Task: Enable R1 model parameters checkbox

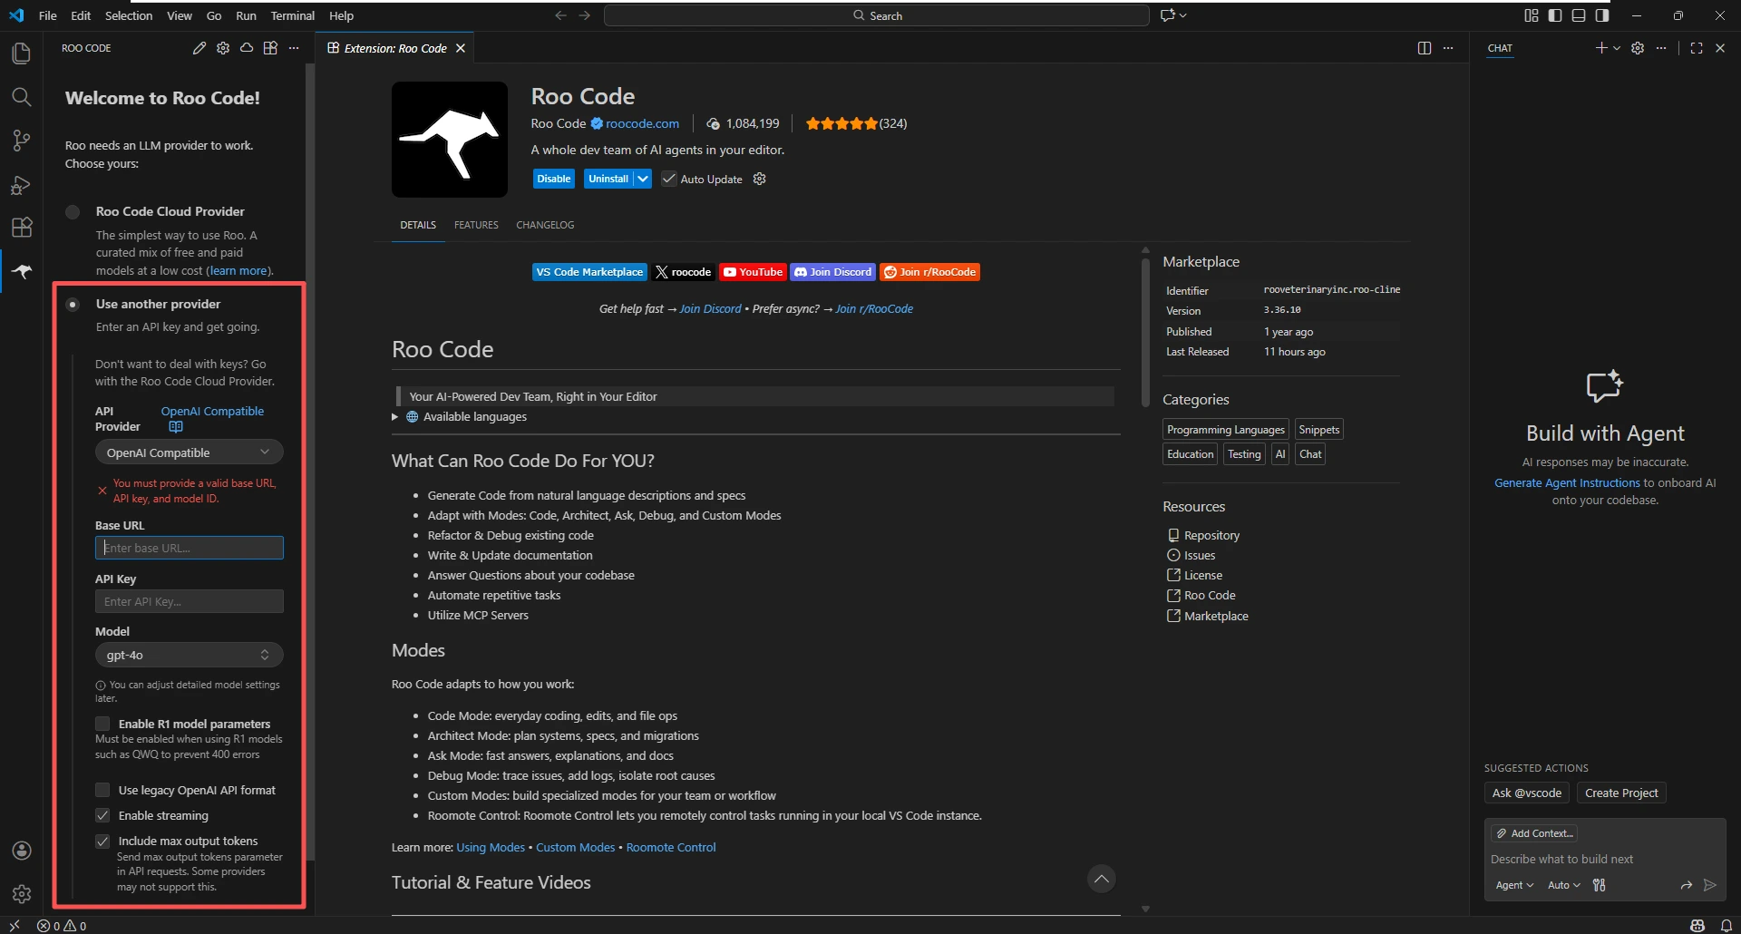Action: click(x=102, y=724)
